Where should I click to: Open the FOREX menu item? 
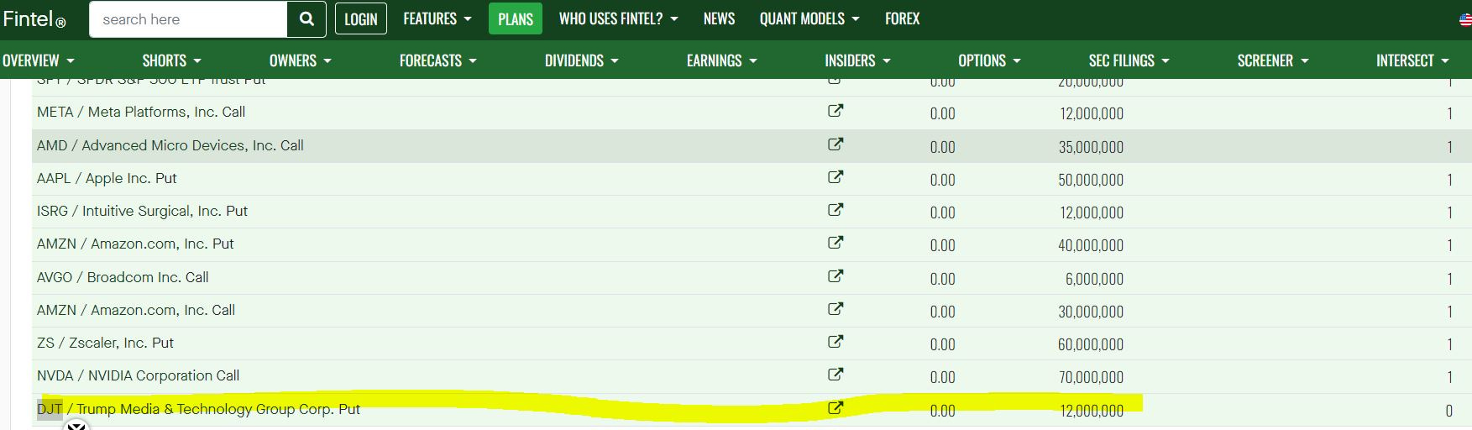click(x=902, y=18)
